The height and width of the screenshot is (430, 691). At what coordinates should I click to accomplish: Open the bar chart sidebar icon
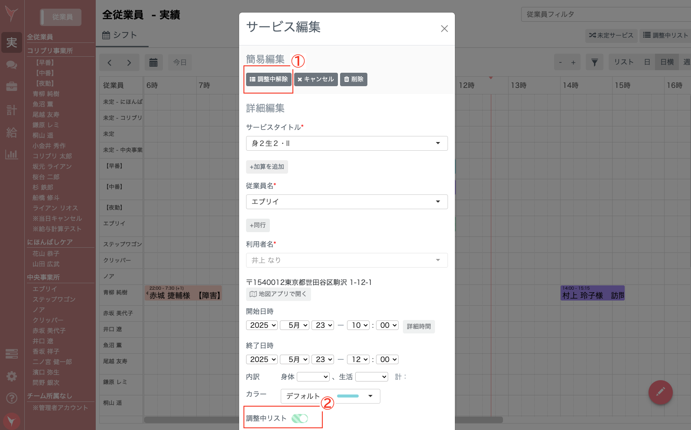click(x=12, y=154)
